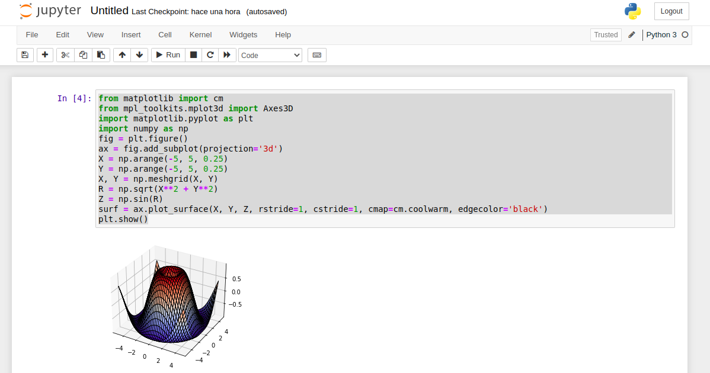Rename the notebook by clicking Untitled
This screenshot has width=710, height=373.
click(109, 11)
